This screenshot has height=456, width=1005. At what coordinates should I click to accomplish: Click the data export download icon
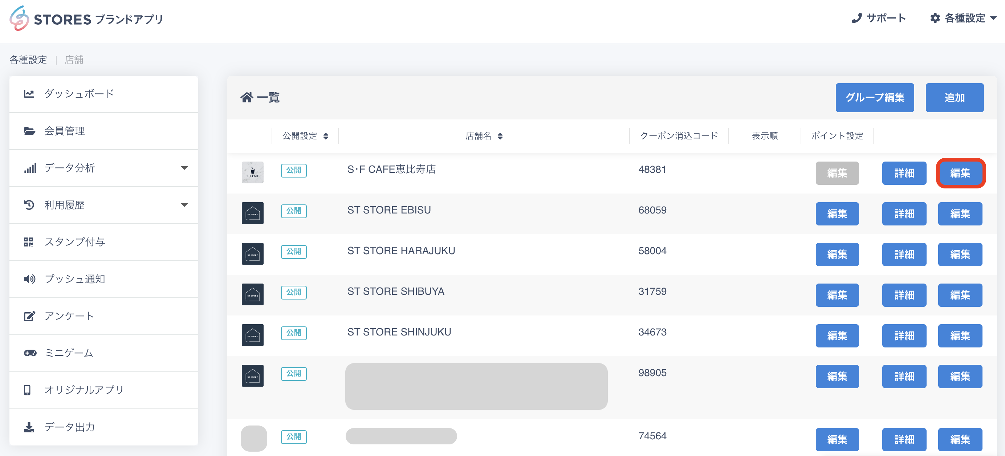point(29,427)
